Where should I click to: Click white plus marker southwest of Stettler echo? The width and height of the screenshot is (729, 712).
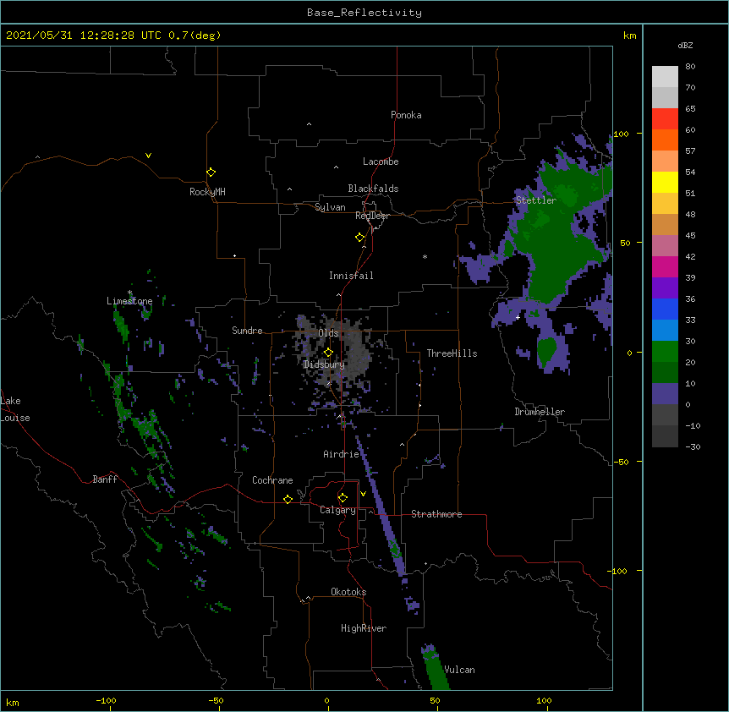point(518,317)
